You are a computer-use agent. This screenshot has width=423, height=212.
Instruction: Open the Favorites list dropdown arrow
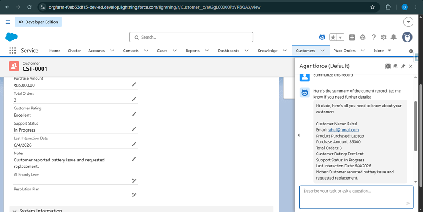(x=341, y=37)
